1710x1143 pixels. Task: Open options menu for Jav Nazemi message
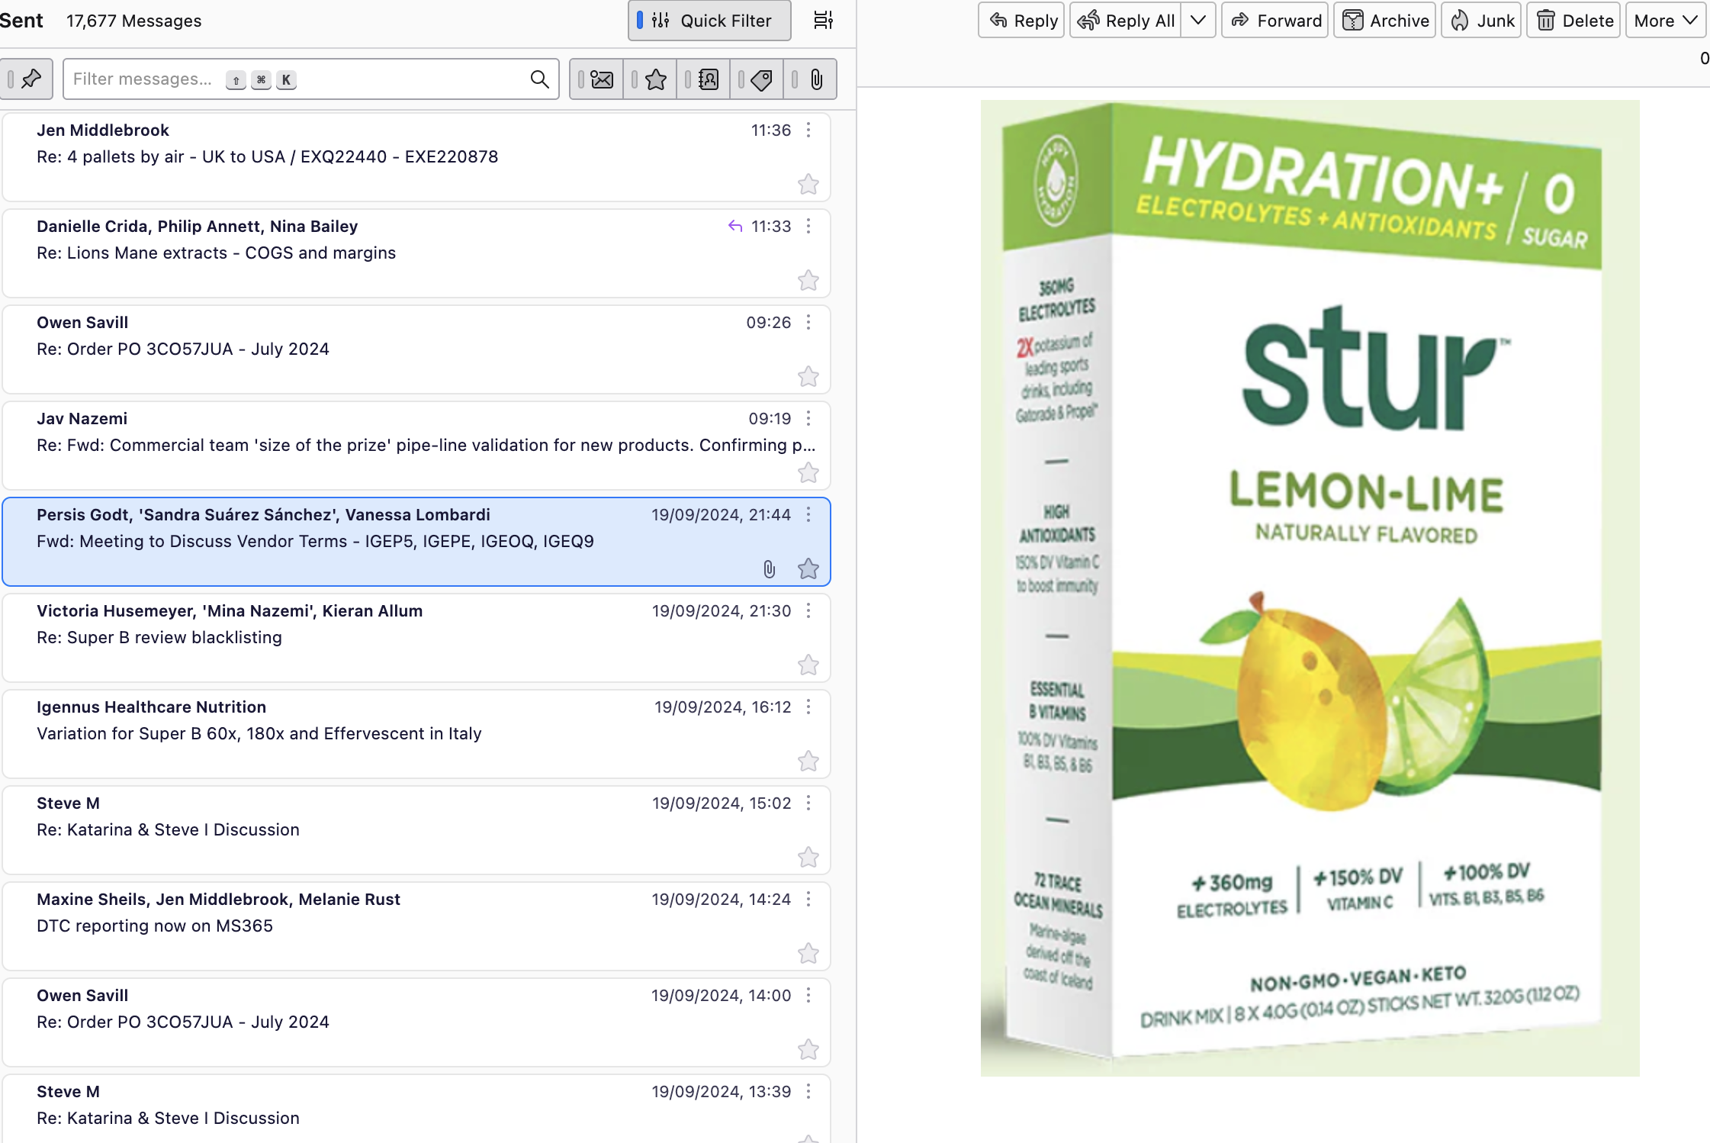pos(808,419)
